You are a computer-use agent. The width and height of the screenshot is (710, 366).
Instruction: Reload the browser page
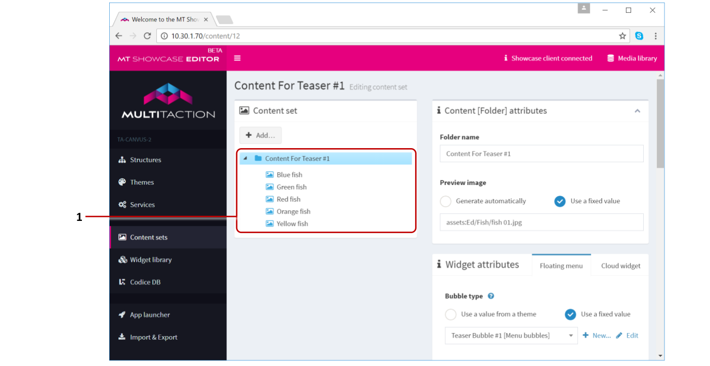[x=147, y=36]
